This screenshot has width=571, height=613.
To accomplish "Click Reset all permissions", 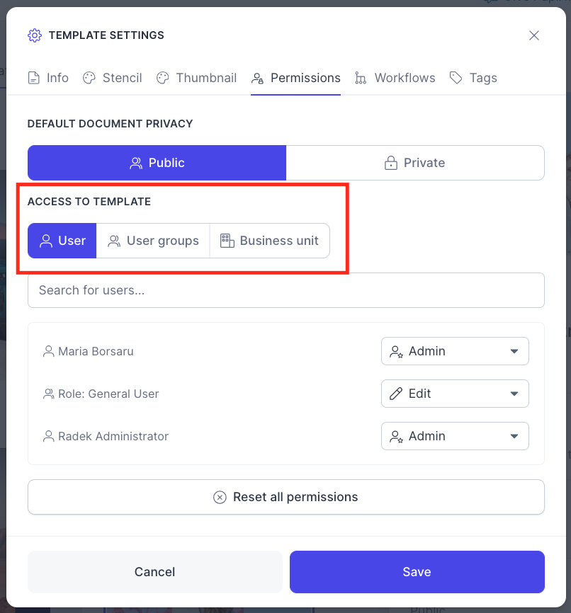I will click(x=286, y=497).
